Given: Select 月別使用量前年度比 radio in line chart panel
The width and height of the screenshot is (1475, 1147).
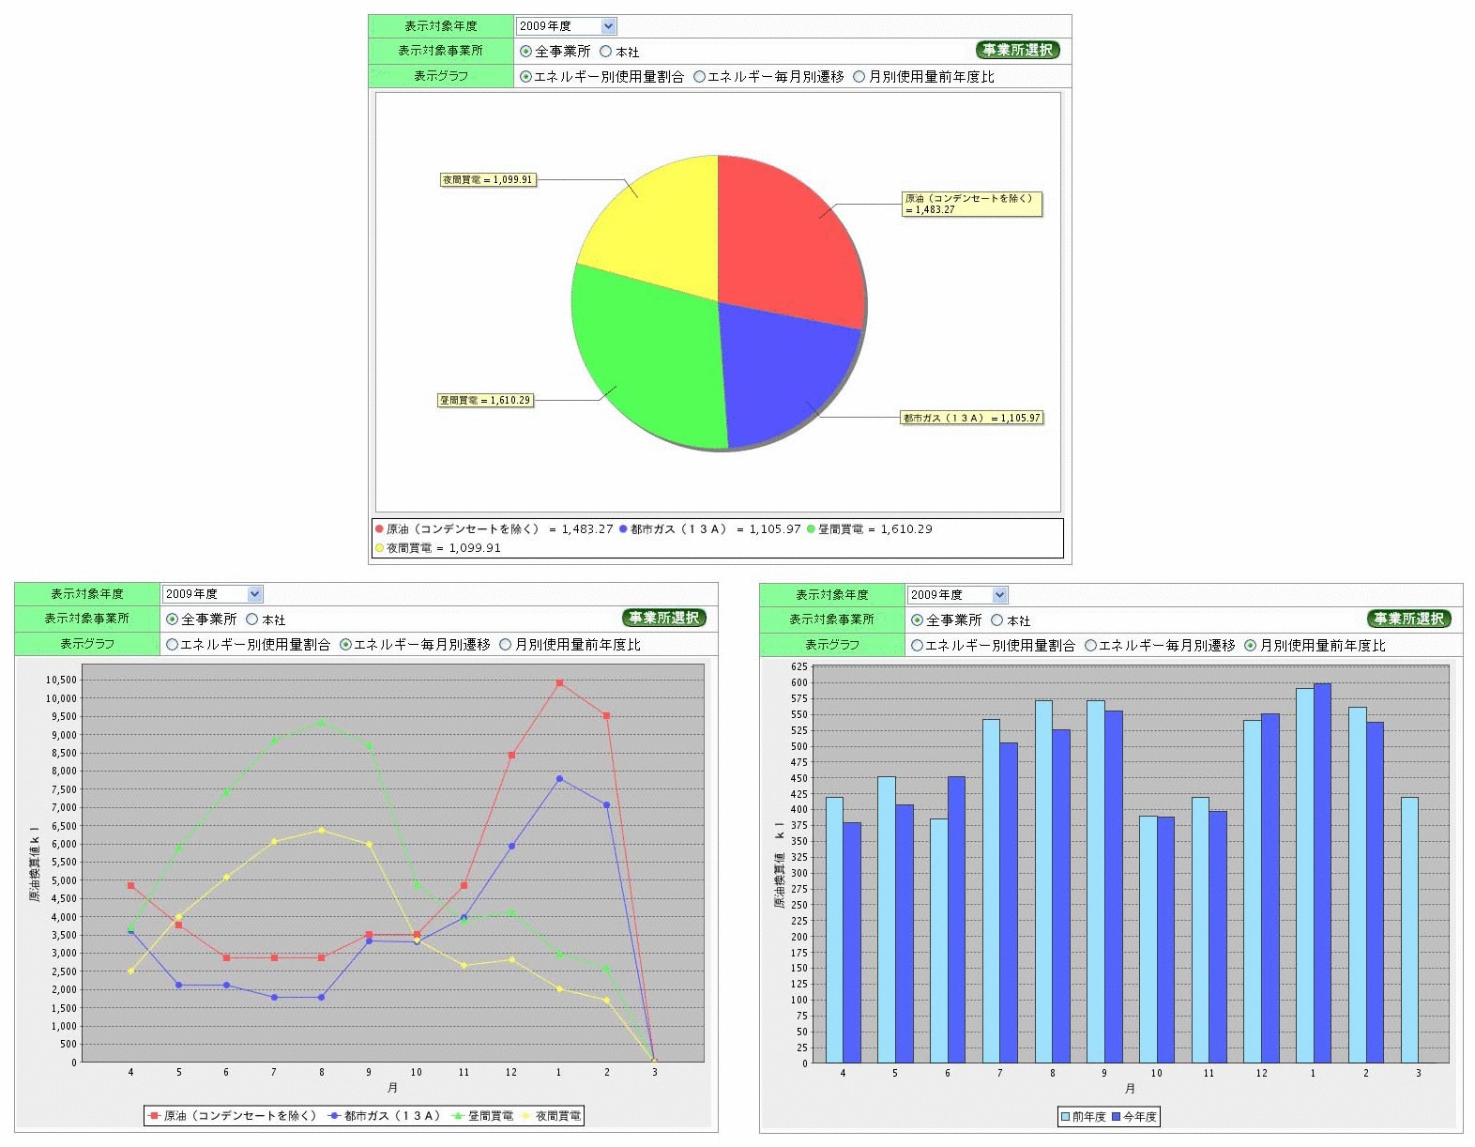Looking at the screenshot, I should [x=506, y=645].
